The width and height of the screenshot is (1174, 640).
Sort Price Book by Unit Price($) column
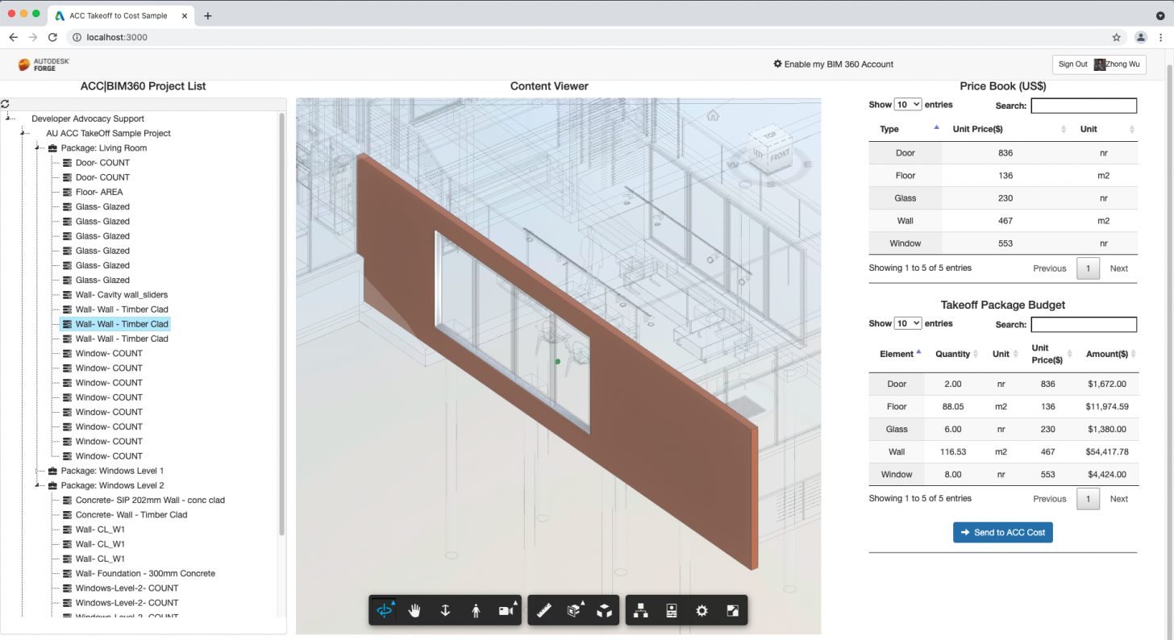pos(1004,129)
